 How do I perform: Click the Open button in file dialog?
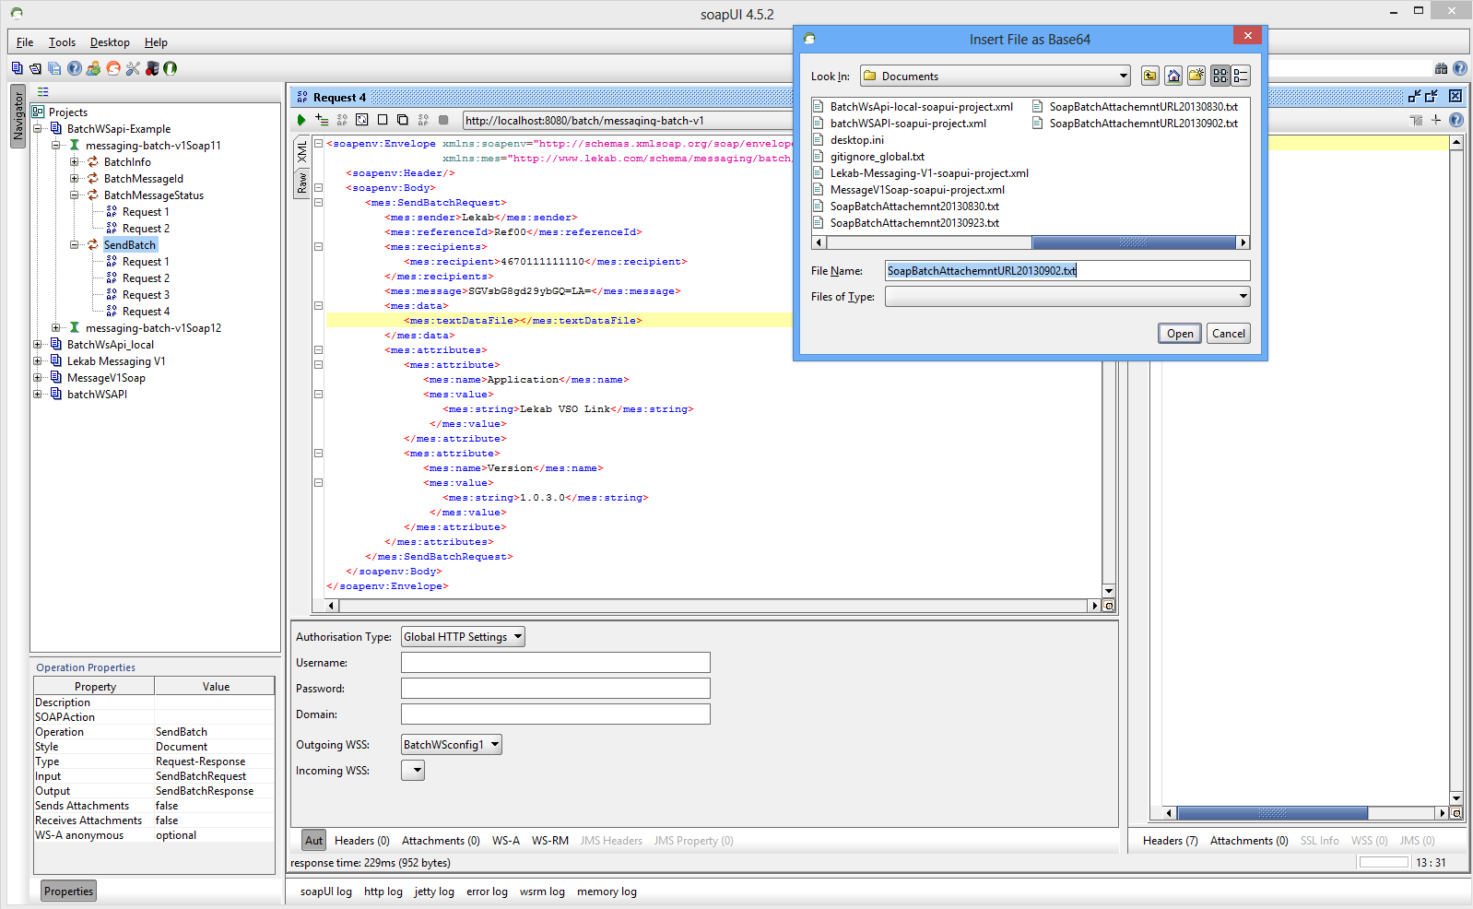(1180, 333)
